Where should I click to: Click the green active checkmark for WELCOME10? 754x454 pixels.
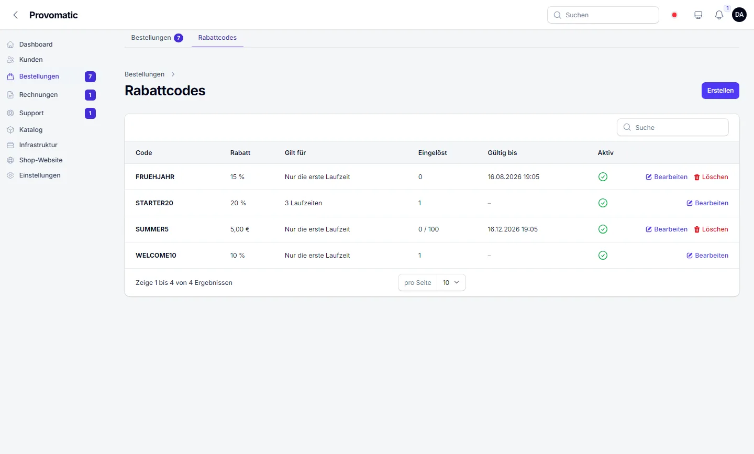click(603, 256)
